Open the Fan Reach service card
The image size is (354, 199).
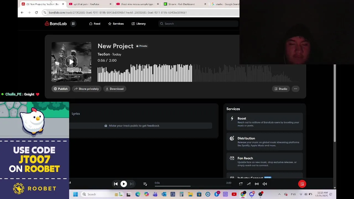pyautogui.click(x=265, y=162)
